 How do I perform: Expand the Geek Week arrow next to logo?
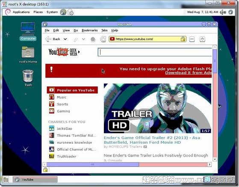(x=79, y=52)
